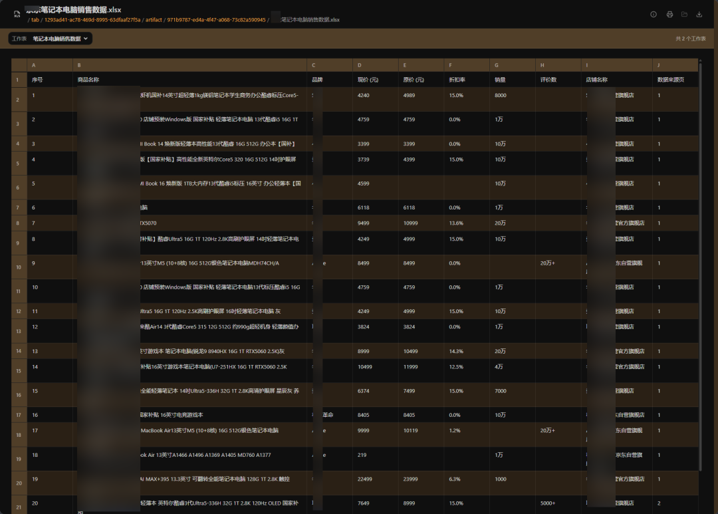718x514 pixels.
Task: Click original price cell 10999
Action: [x=421, y=223]
